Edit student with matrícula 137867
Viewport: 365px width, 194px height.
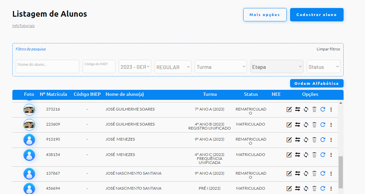(289, 174)
